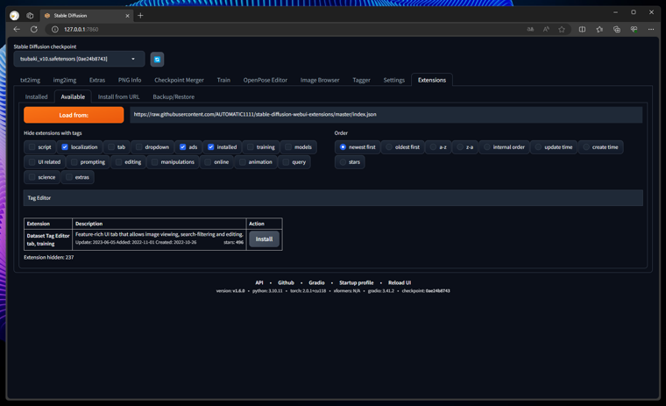Image resolution: width=666 pixels, height=406 pixels.
Task: Toggle the manipulations tag checkbox
Action: (x=154, y=162)
